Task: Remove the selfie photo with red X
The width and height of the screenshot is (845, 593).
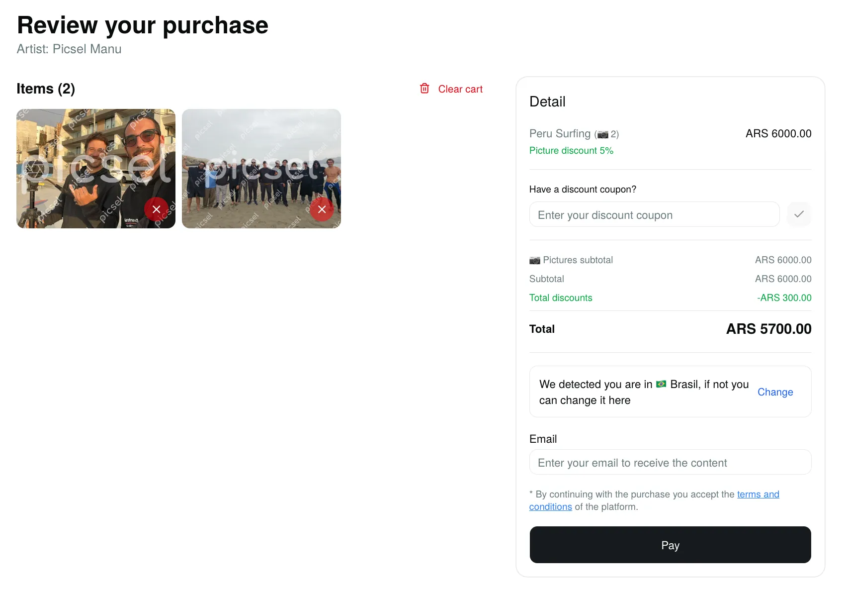Action: pos(156,209)
